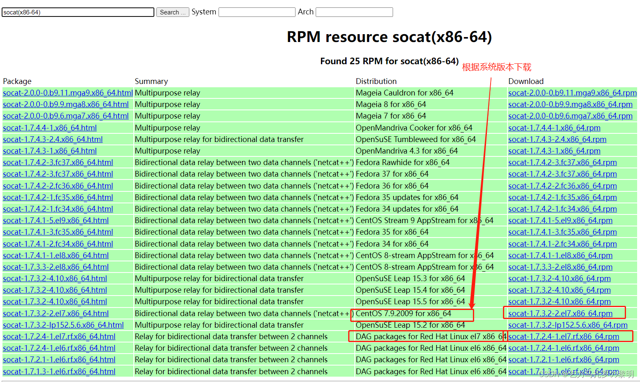The width and height of the screenshot is (640, 382).
Task: Open socat-1.7.4.2-2.fc36.x86_64.html link
Action: coord(58,186)
